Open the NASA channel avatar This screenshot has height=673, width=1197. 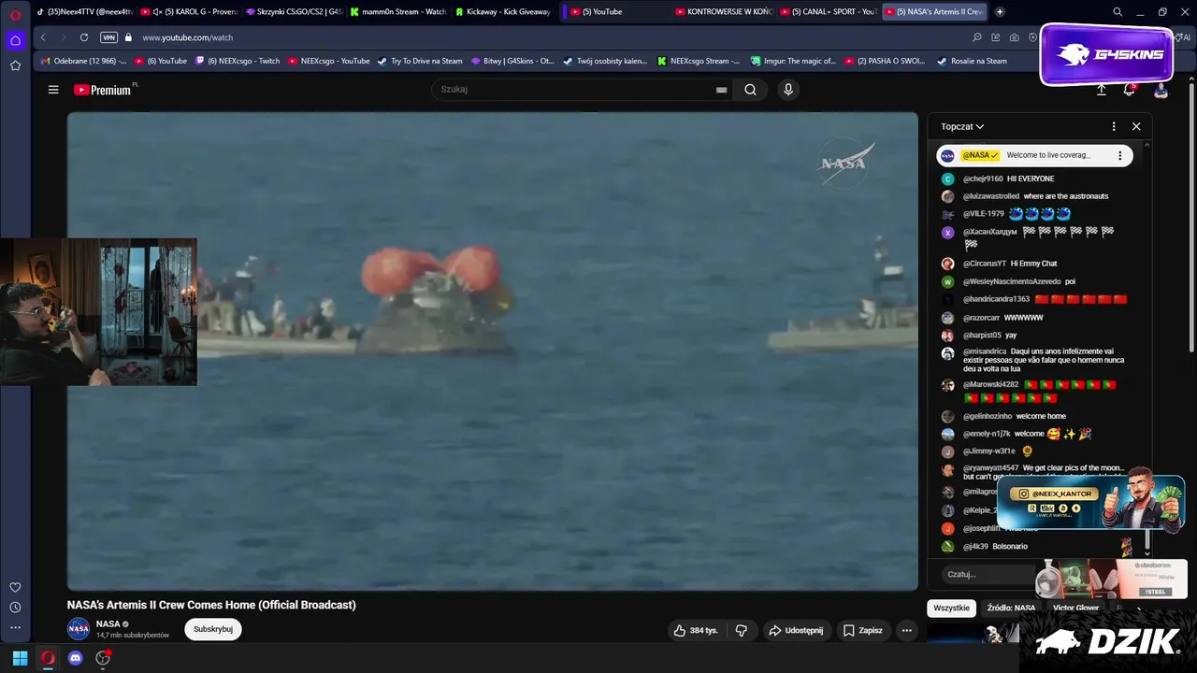[79, 628]
